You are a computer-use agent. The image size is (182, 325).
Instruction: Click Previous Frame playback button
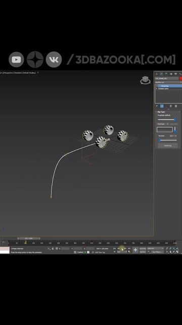[118, 248]
